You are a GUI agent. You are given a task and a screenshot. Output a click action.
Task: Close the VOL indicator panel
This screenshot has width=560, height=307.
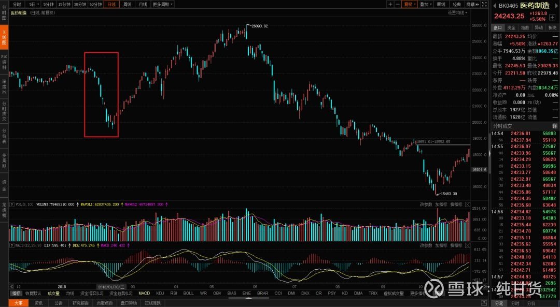tap(468, 204)
